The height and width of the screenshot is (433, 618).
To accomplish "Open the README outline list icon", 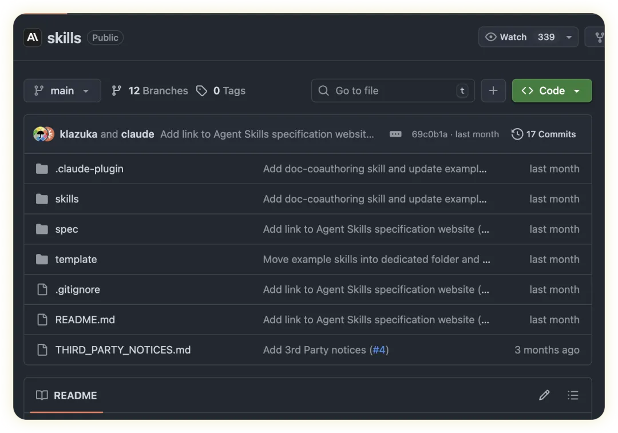I will (573, 395).
